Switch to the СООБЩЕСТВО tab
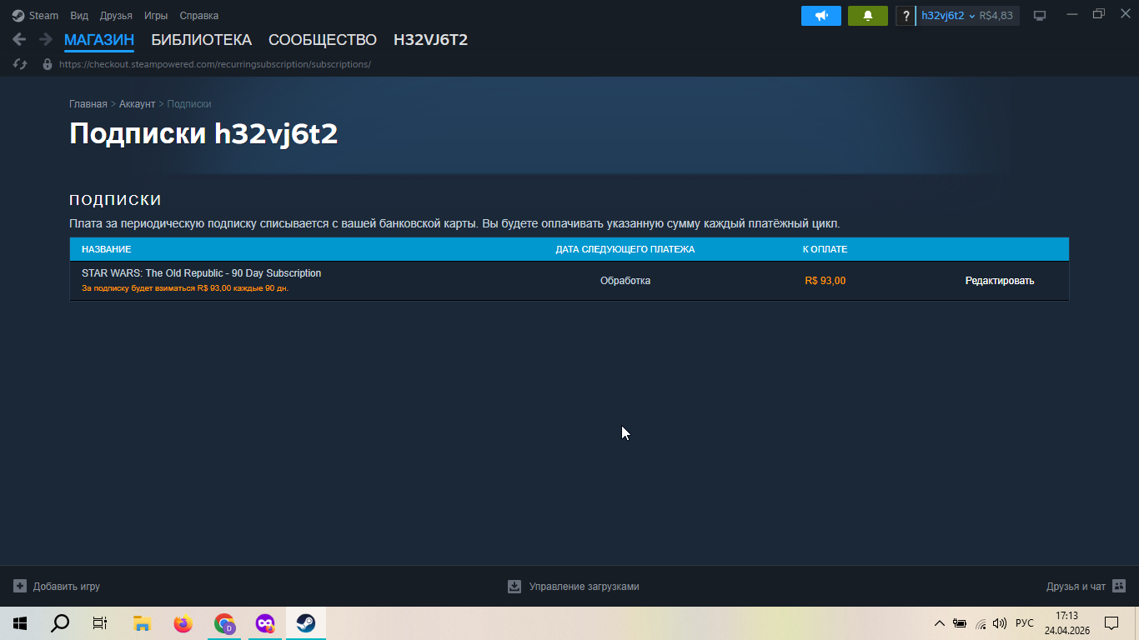1139x640 pixels. [323, 40]
